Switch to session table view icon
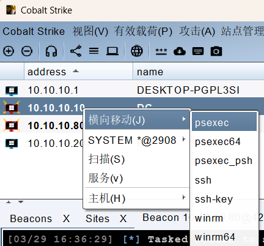 pos(94,51)
